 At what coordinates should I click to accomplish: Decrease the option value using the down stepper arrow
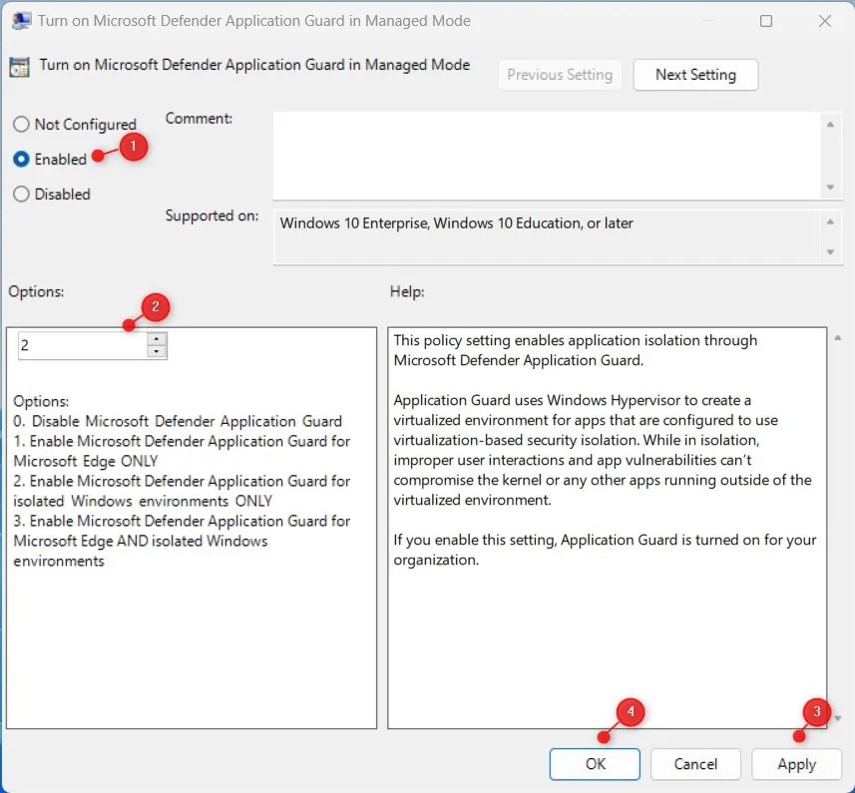point(157,351)
